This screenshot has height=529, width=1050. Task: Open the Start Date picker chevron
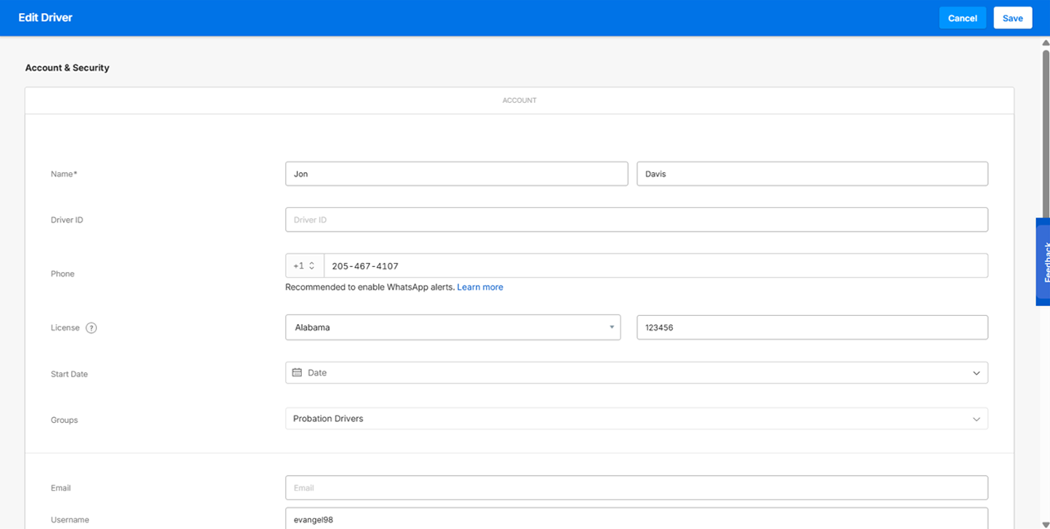tap(976, 373)
